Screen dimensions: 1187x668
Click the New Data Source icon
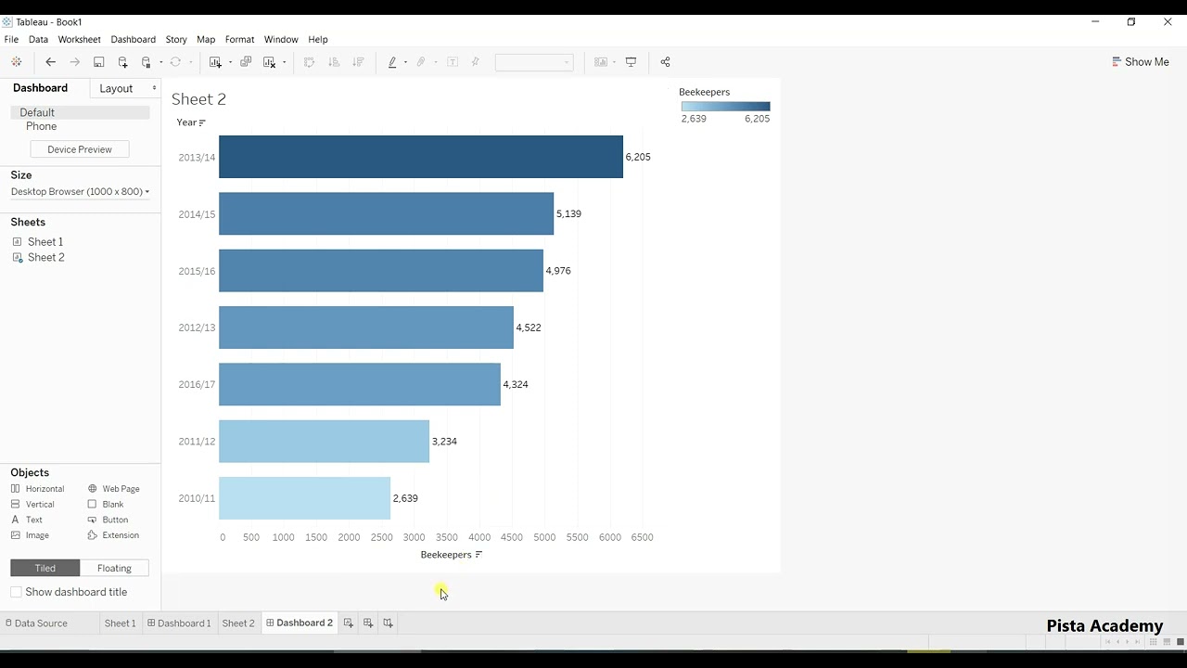click(x=122, y=62)
